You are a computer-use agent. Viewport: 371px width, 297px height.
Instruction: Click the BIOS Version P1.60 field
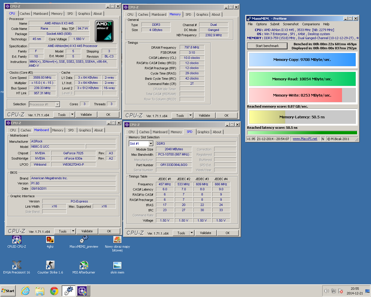(x=73, y=183)
